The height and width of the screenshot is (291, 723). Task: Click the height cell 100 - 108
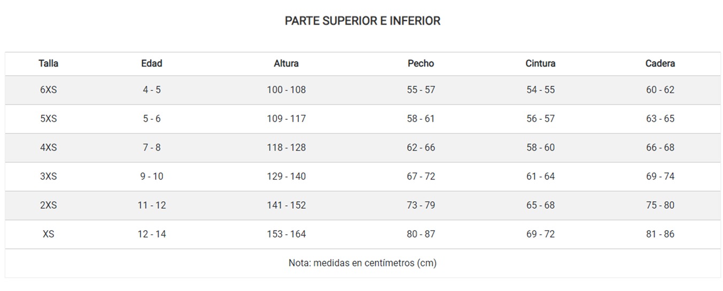[286, 90]
